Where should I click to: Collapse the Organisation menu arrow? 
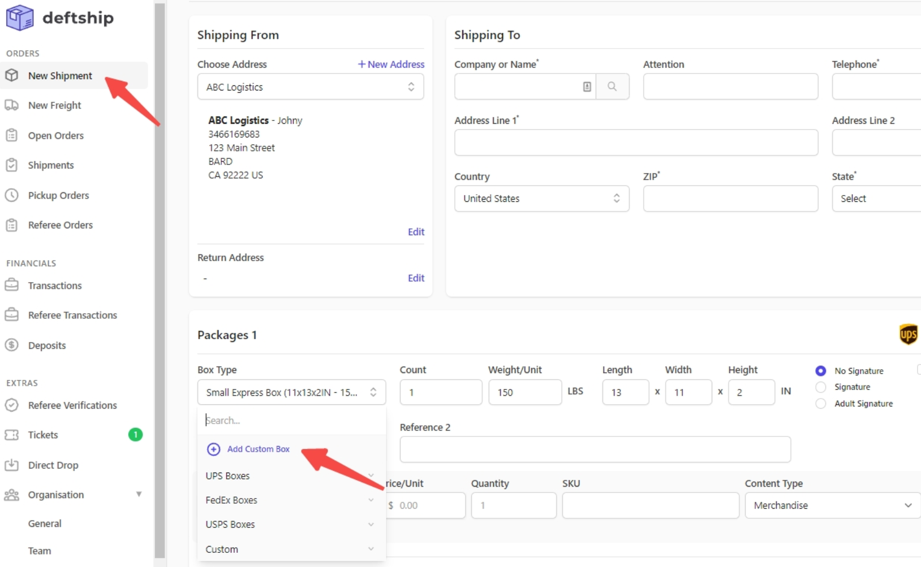139,494
